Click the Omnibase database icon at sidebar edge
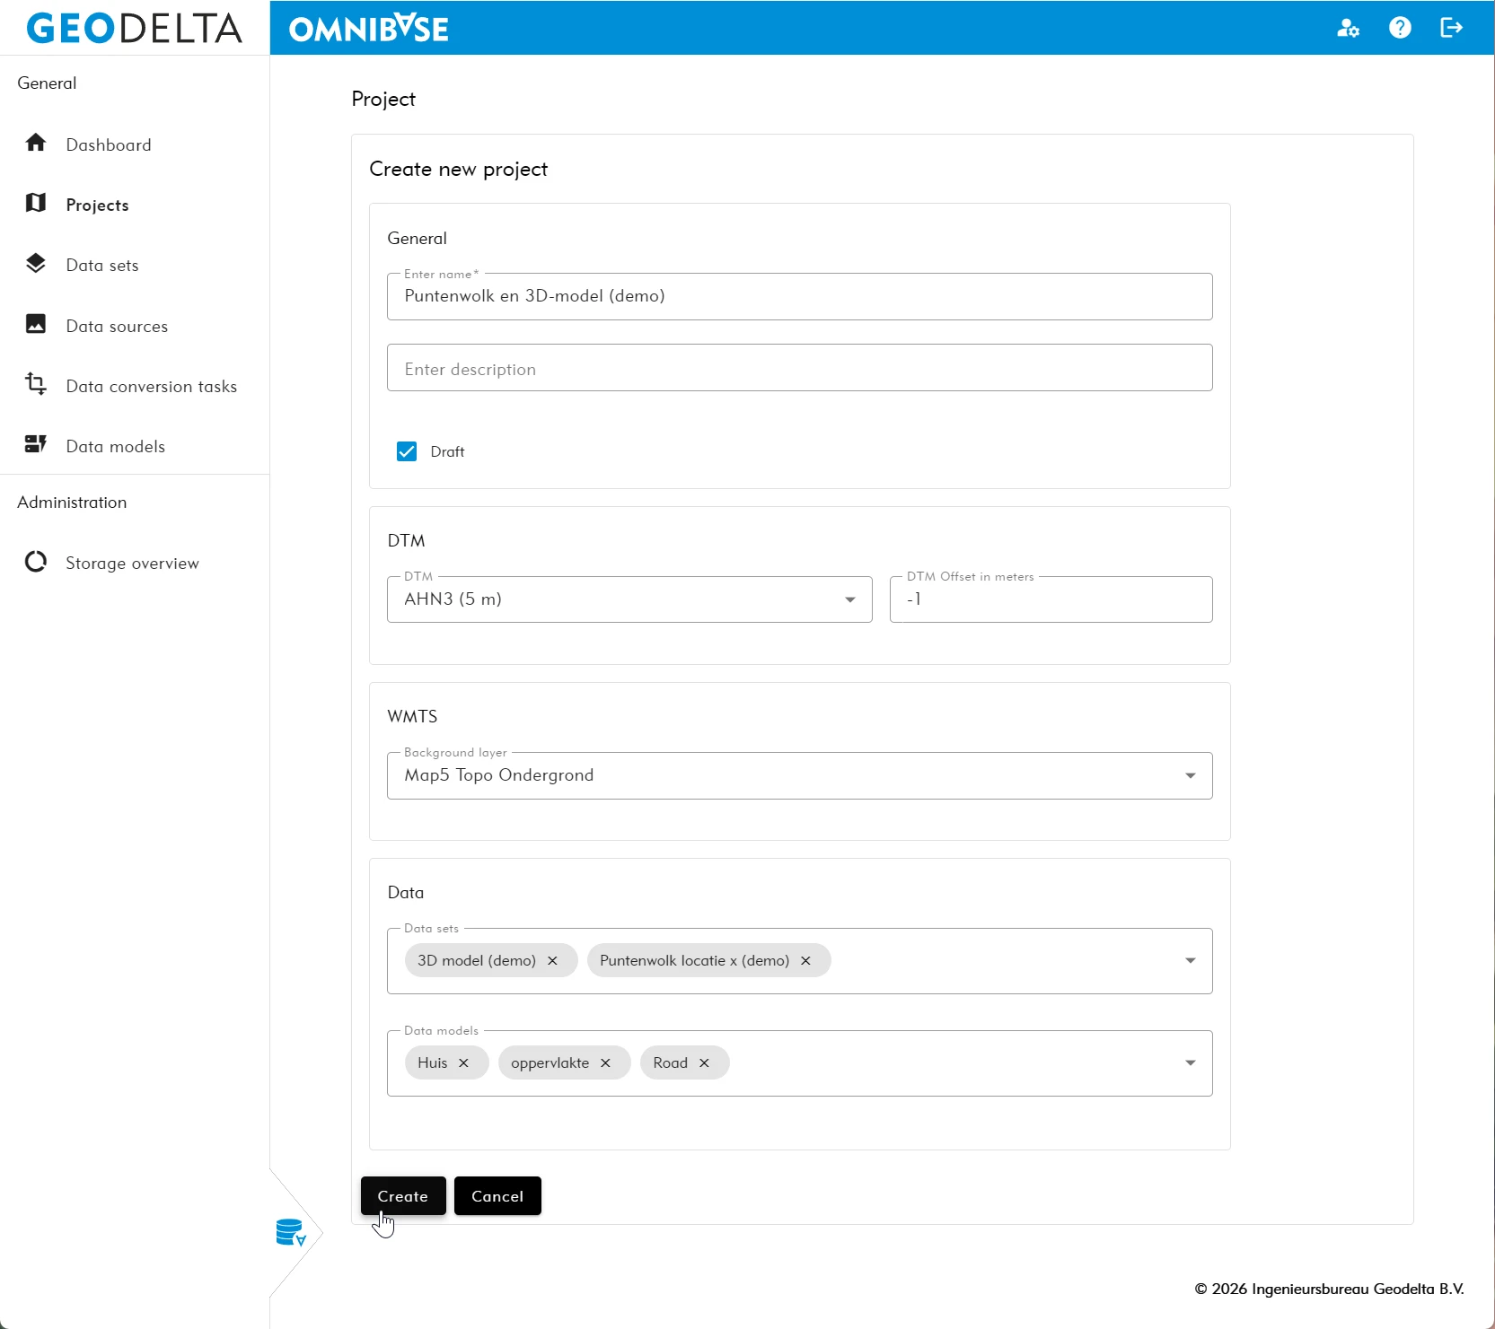 (x=291, y=1233)
